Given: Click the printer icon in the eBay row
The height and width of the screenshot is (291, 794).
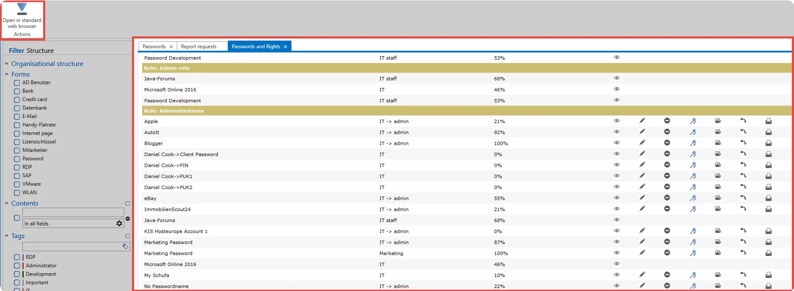Looking at the screenshot, I should 769,198.
